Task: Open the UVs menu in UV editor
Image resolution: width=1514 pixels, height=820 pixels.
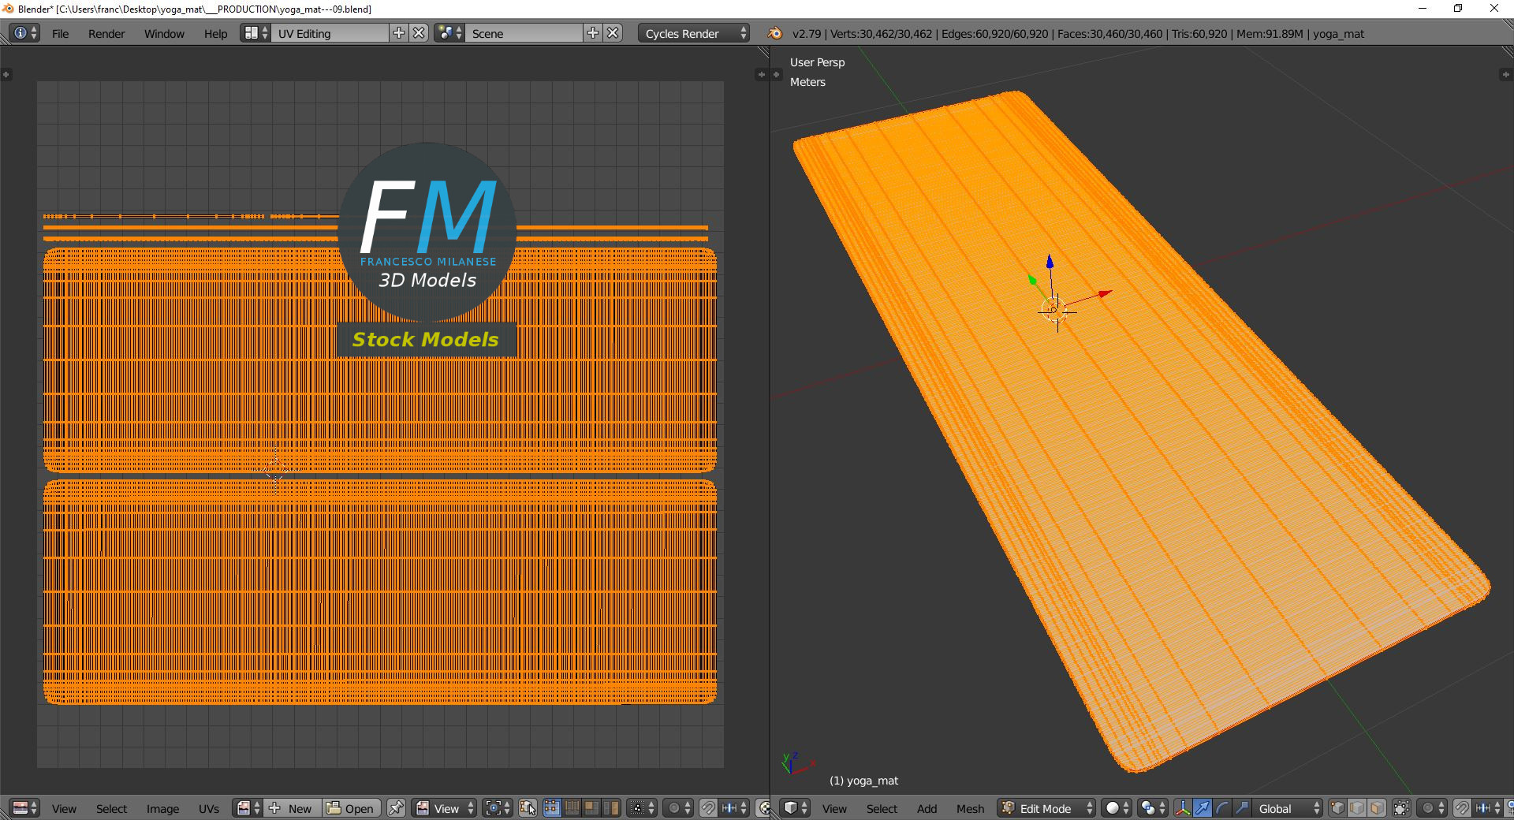Action: point(209,808)
